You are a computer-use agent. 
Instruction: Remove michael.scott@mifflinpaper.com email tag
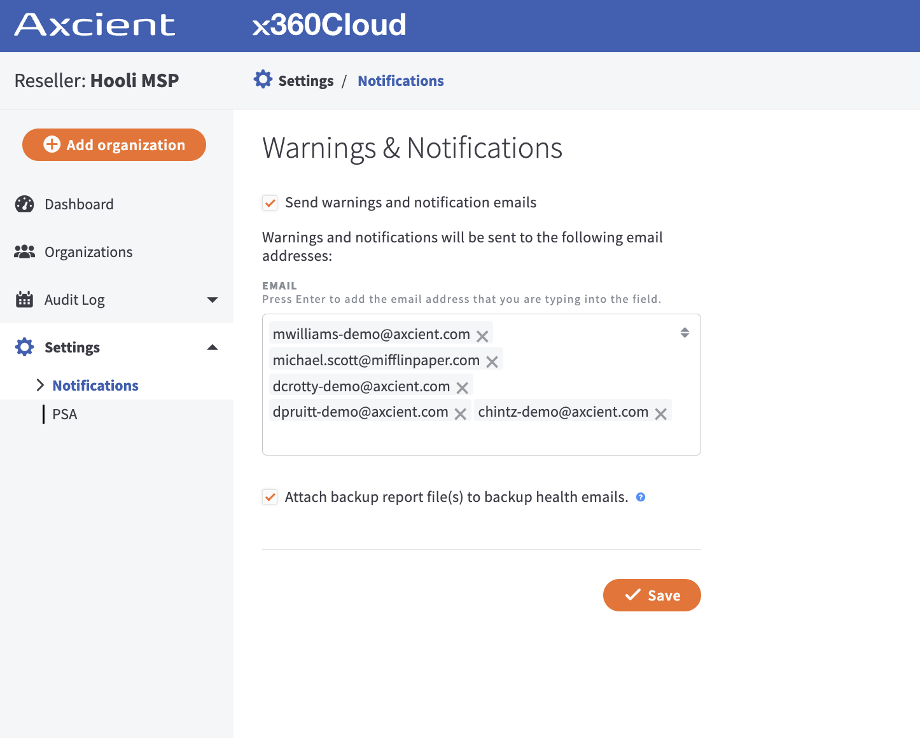pos(492,361)
